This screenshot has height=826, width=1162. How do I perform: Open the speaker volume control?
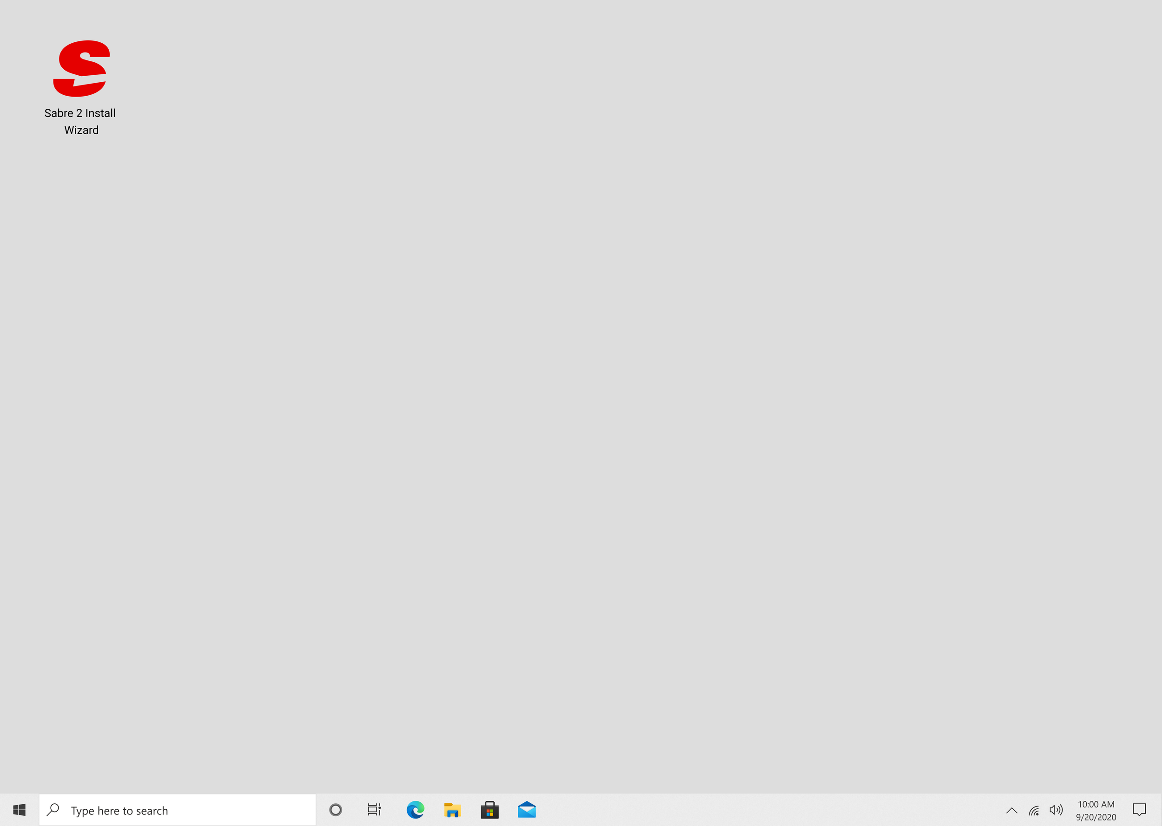[x=1056, y=810]
